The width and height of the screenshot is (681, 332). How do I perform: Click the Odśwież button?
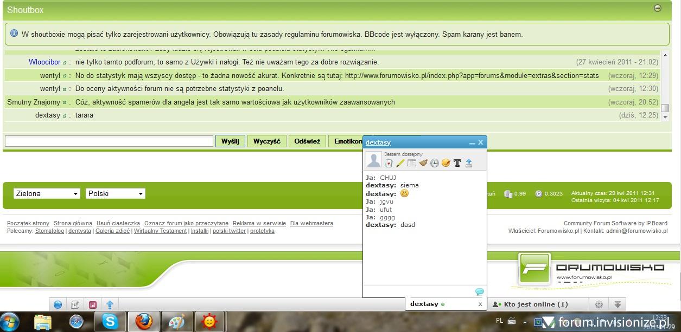(x=307, y=141)
